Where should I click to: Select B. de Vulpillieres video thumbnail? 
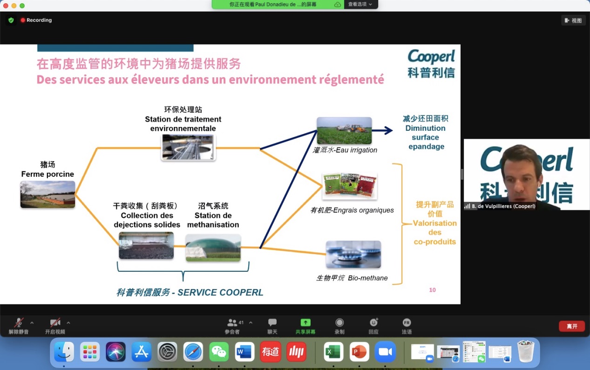tap(527, 175)
